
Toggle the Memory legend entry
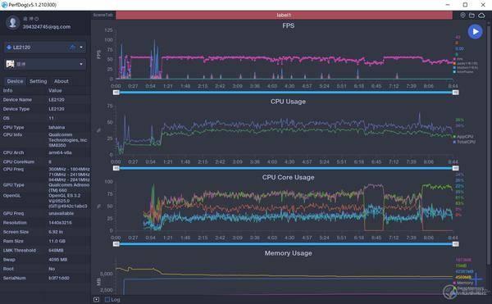point(463,283)
